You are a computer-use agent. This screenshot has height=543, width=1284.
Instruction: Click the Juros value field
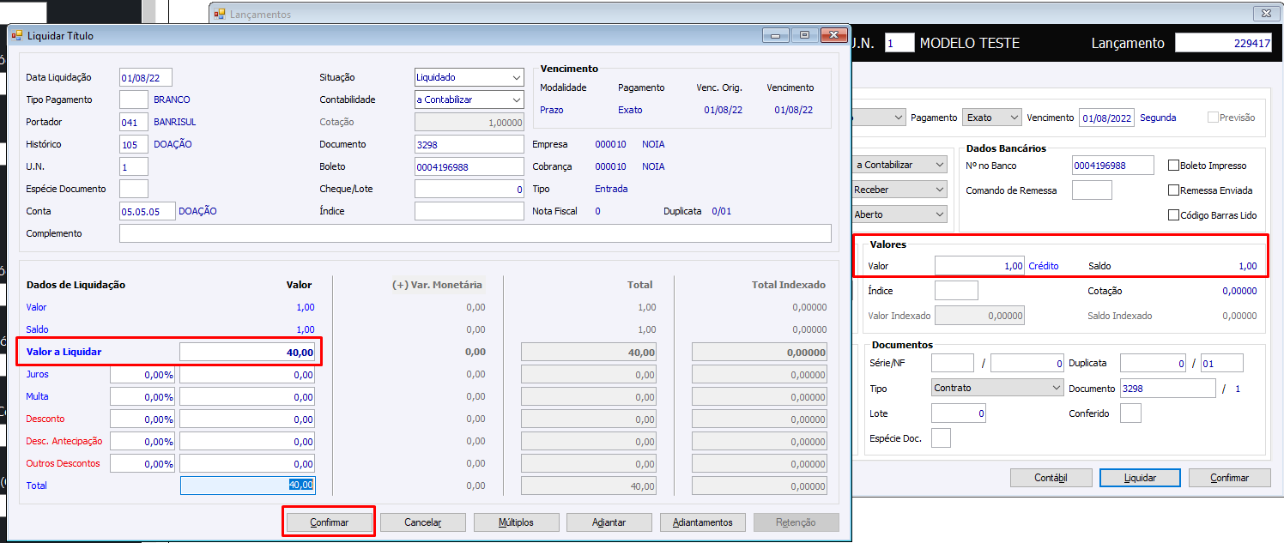(x=247, y=375)
